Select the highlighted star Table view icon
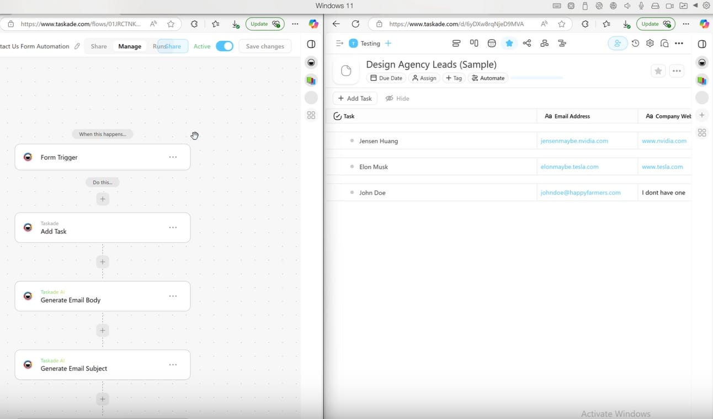The height and width of the screenshot is (419, 713). pos(509,43)
